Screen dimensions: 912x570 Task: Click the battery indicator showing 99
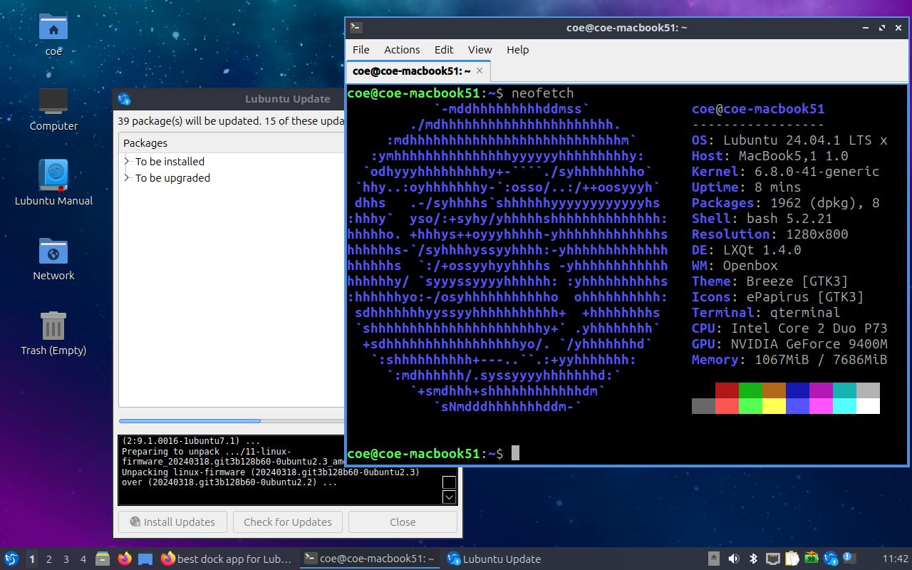click(810, 559)
